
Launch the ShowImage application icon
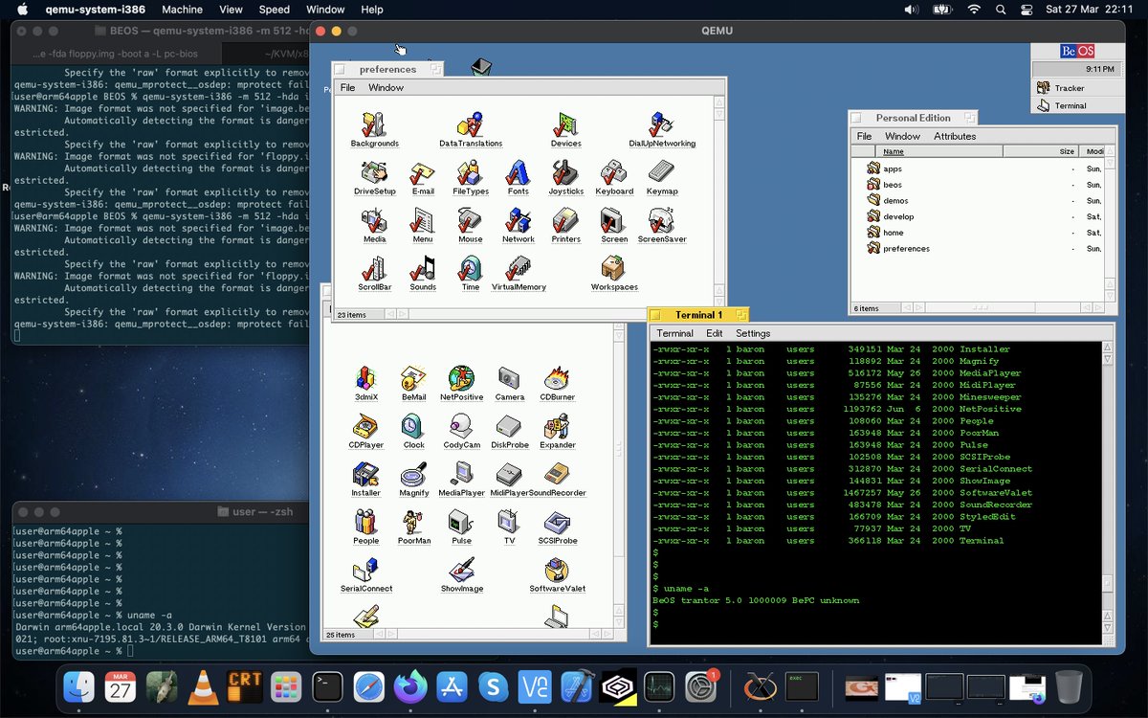(461, 570)
